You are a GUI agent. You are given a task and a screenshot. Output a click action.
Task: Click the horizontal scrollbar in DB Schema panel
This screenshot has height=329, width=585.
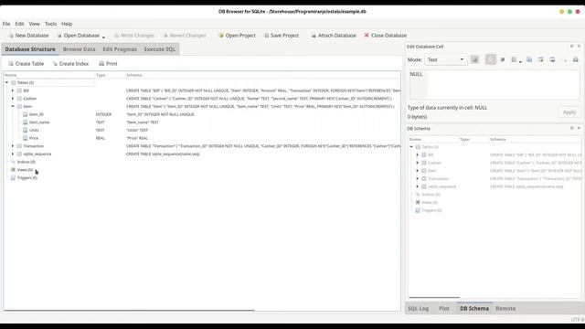tap(434, 298)
